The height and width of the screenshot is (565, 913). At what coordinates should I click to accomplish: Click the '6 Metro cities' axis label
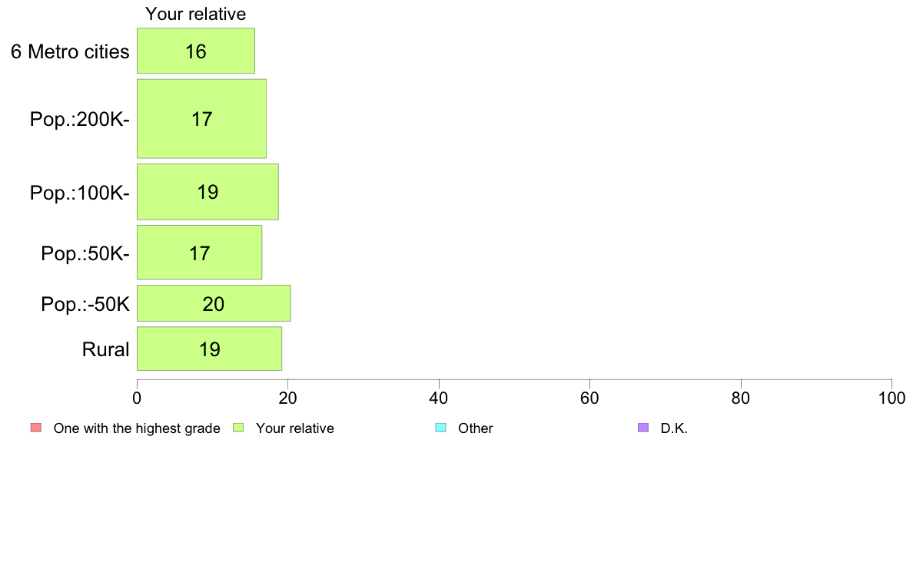pos(70,51)
